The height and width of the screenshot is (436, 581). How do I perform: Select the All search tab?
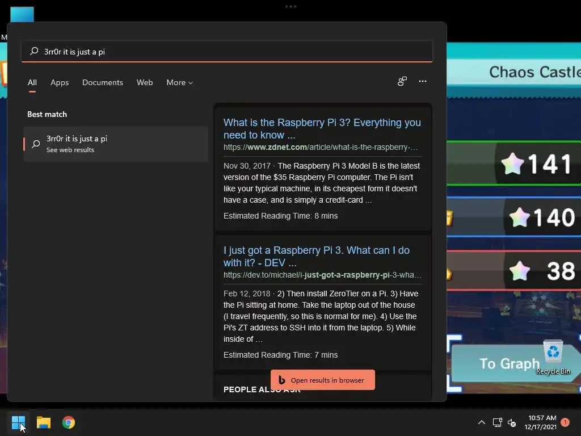[x=32, y=82]
